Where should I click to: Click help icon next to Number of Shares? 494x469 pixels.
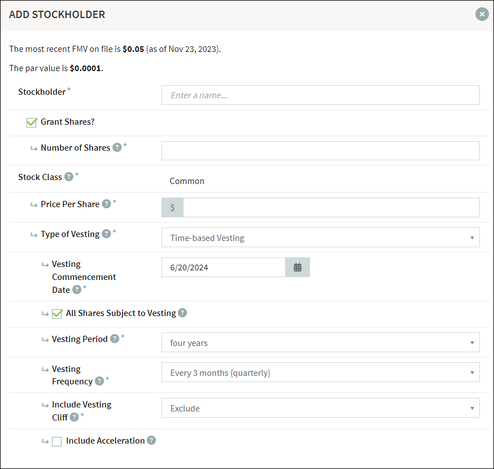click(x=117, y=148)
